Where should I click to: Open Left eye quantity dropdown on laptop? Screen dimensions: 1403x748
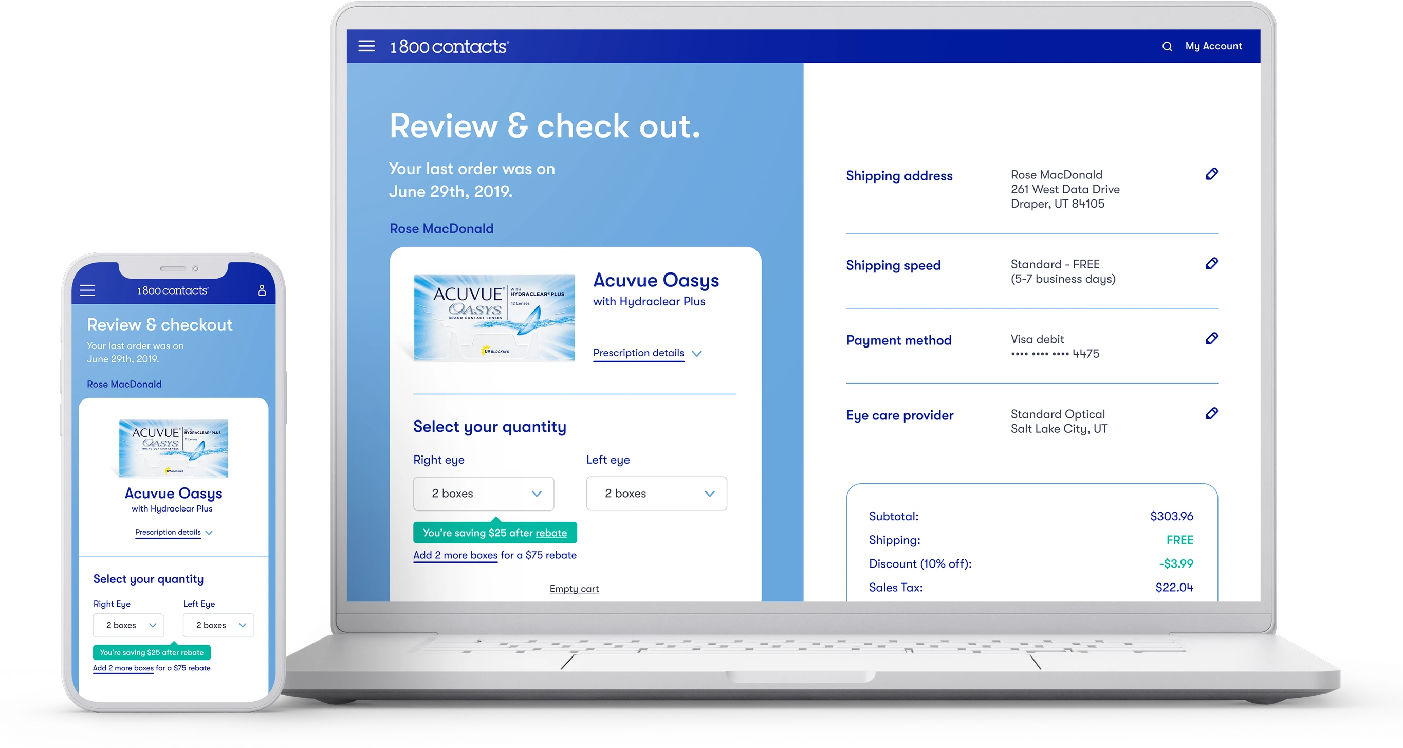pos(656,494)
